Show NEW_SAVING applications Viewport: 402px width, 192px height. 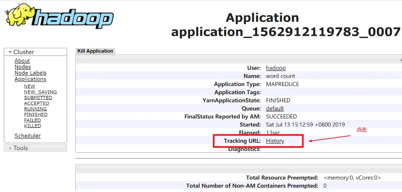click(x=40, y=92)
